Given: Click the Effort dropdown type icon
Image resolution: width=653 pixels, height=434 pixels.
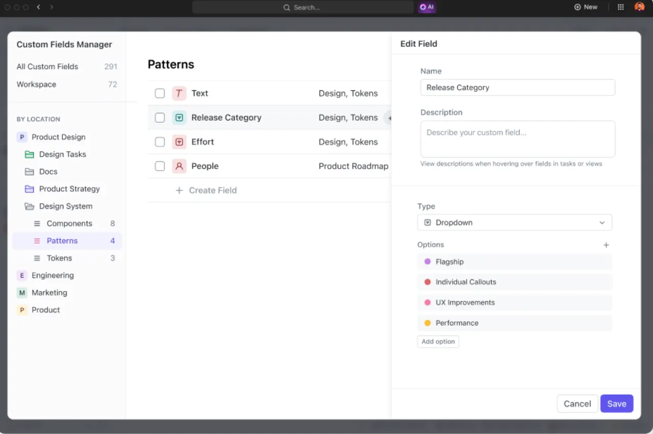Looking at the screenshot, I should click(179, 142).
